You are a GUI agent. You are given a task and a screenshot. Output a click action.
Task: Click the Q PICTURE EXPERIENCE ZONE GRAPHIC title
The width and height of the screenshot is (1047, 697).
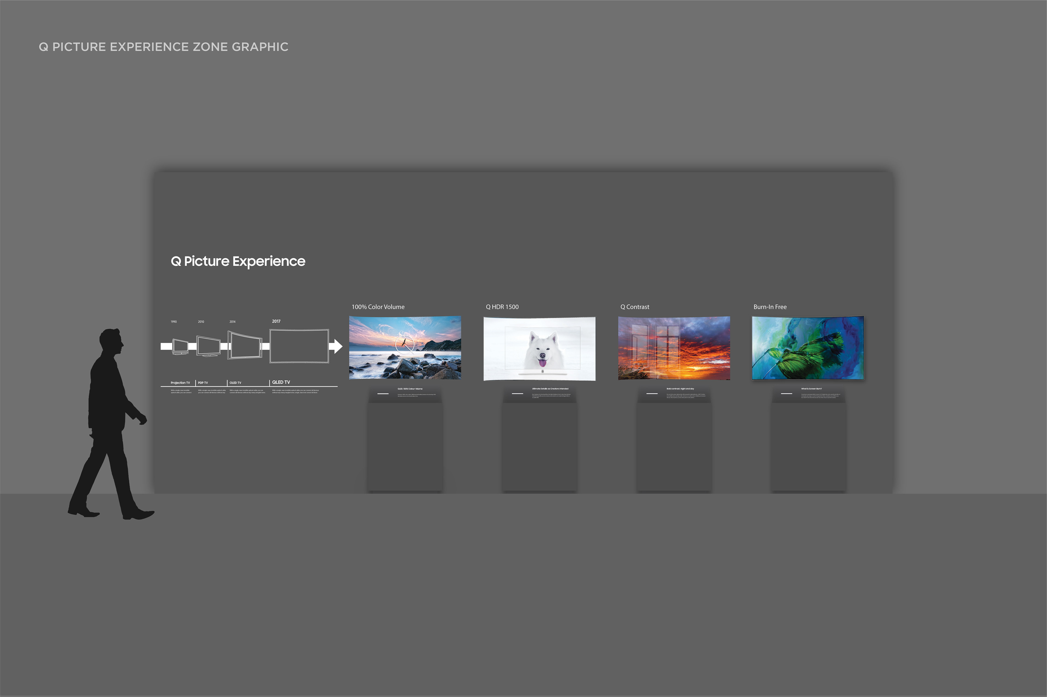(164, 47)
